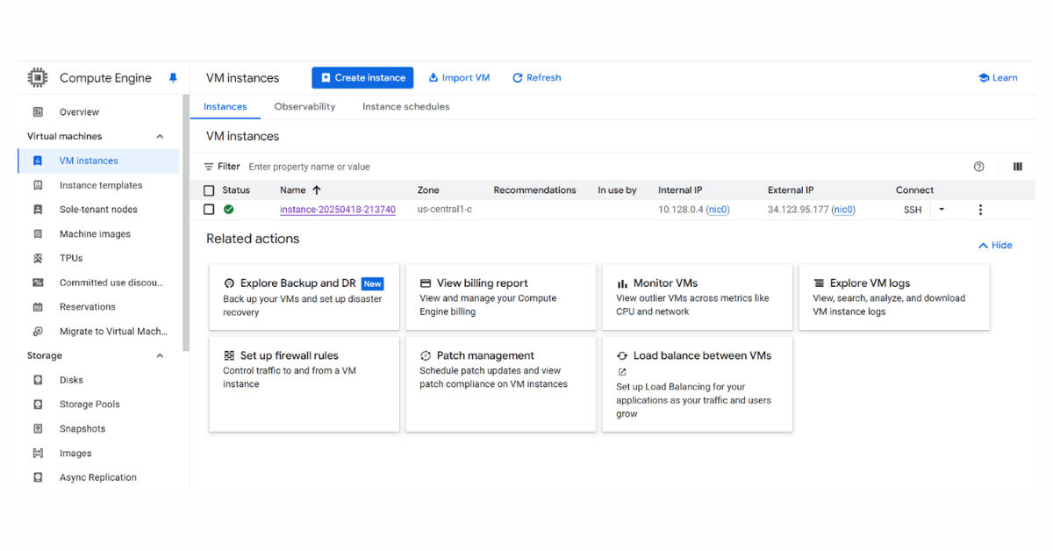The image size is (1053, 551).
Task: Open the SSH dropdown arrow
Action: click(x=941, y=209)
